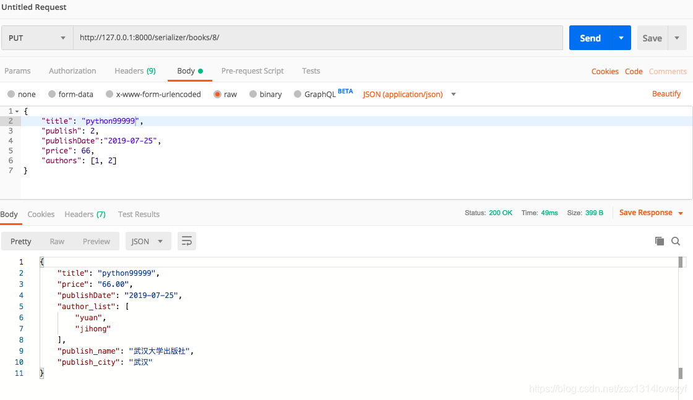The image size is (693, 400).
Task: Click the request URL input field
Action: (318, 38)
